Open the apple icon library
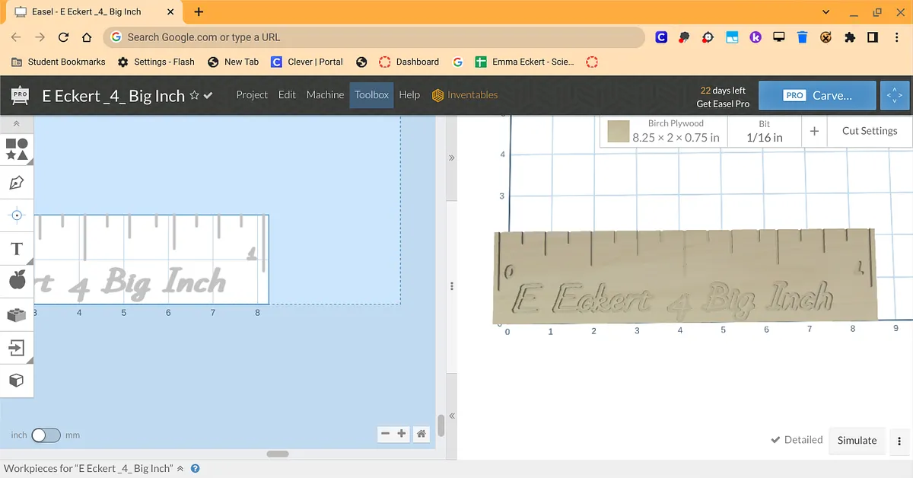913x478 pixels. point(17,281)
